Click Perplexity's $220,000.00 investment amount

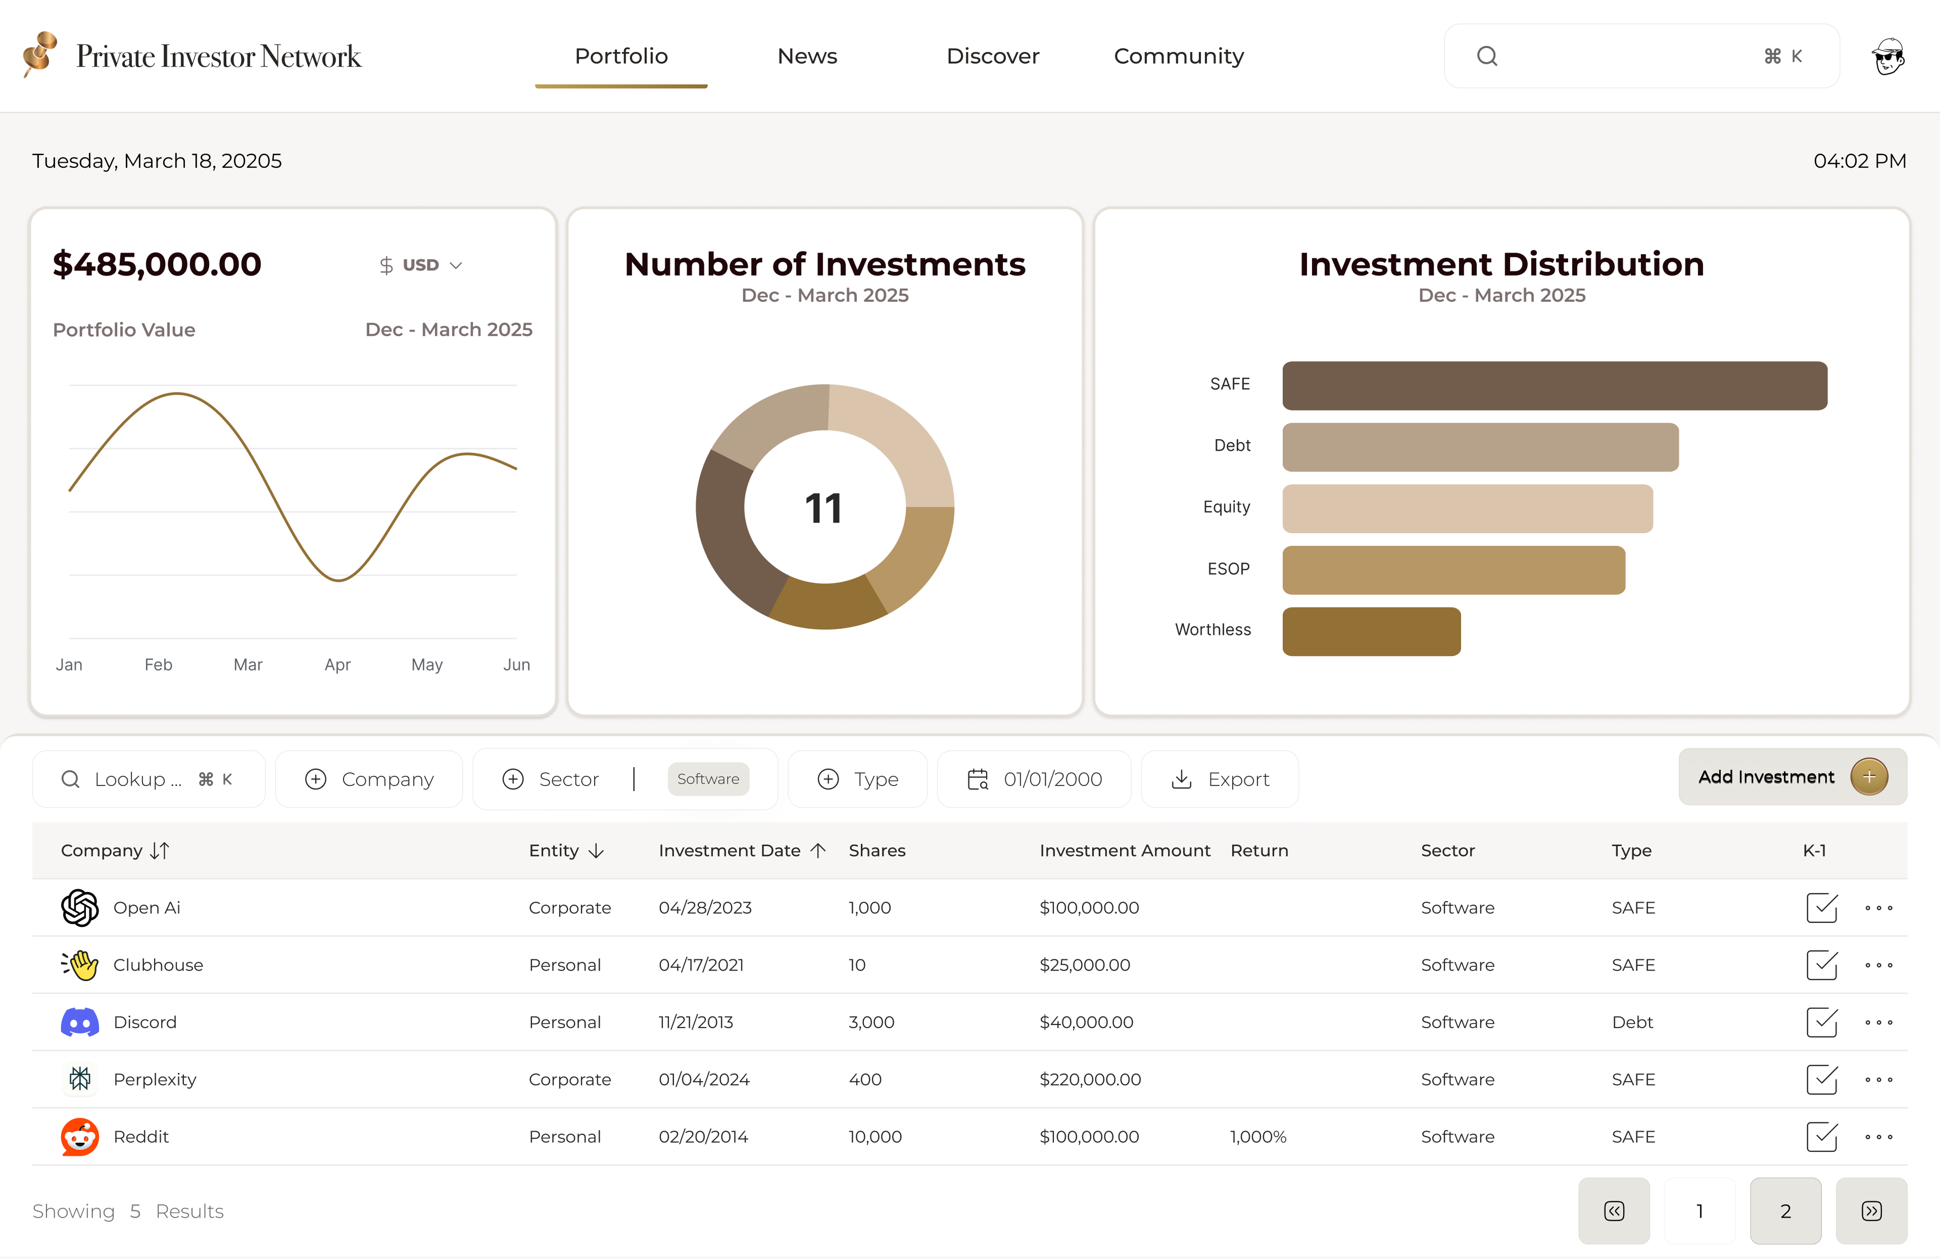click(x=1090, y=1080)
